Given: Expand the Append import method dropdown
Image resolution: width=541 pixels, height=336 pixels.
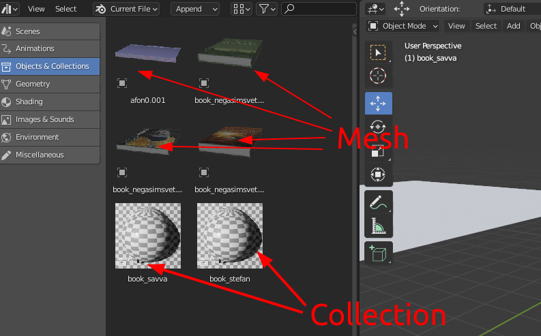Looking at the screenshot, I should tap(194, 9).
